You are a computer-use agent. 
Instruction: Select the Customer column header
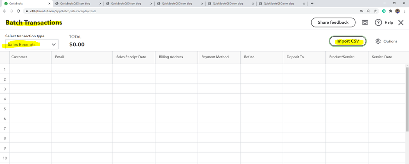[31, 57]
